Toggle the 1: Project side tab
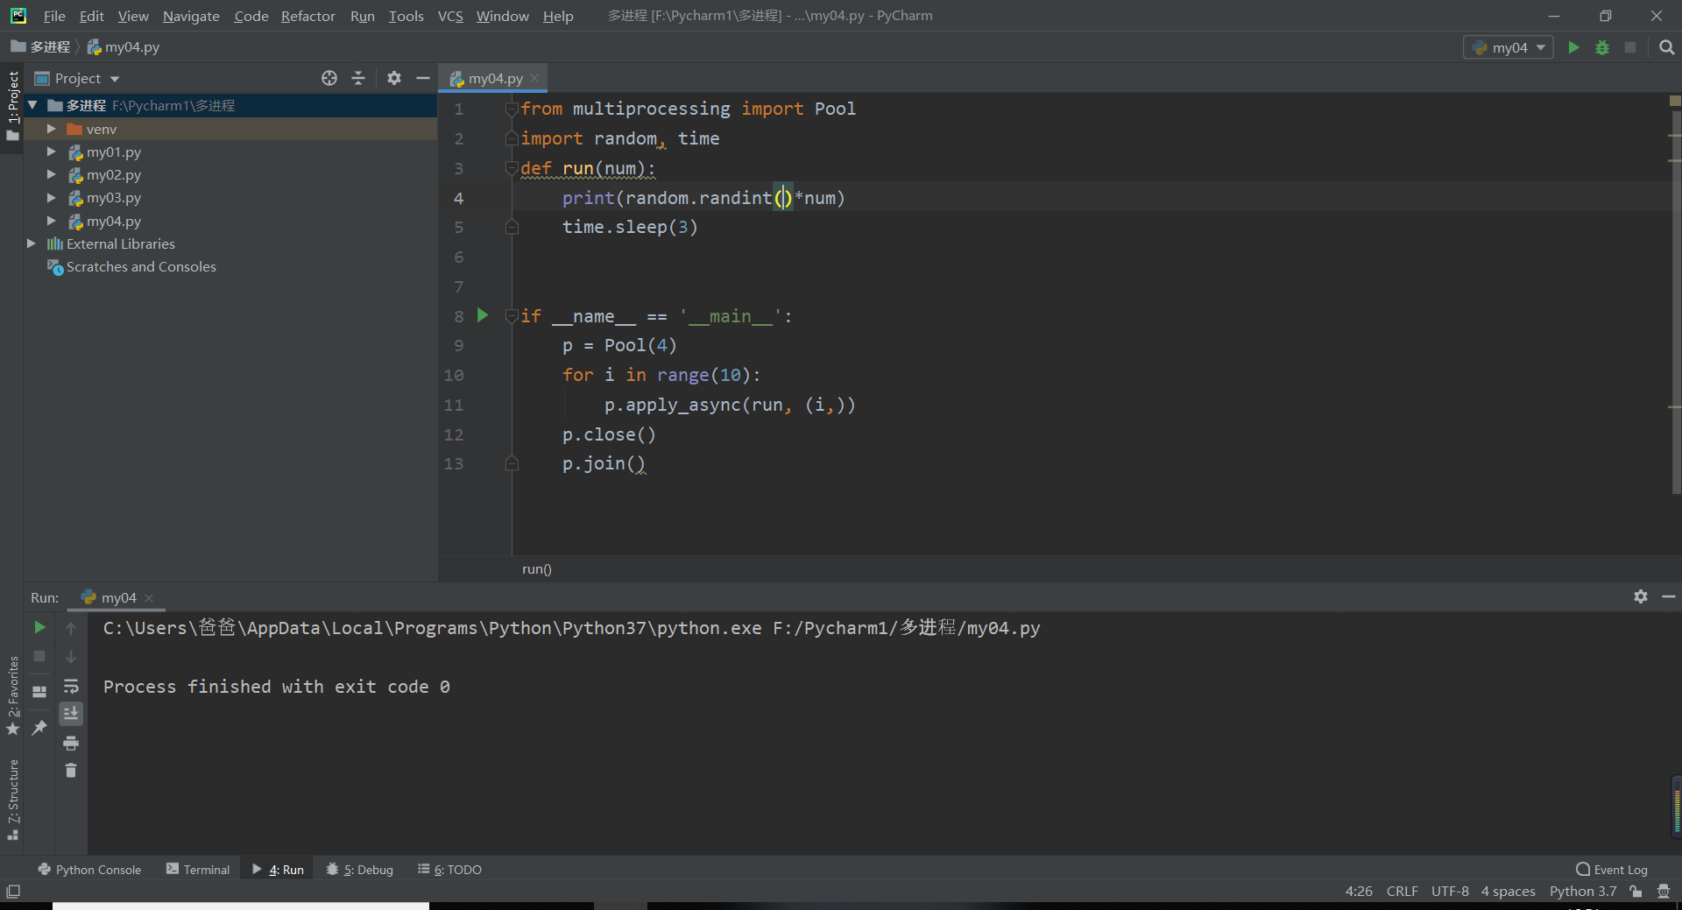1682x910 pixels. pyautogui.click(x=12, y=106)
